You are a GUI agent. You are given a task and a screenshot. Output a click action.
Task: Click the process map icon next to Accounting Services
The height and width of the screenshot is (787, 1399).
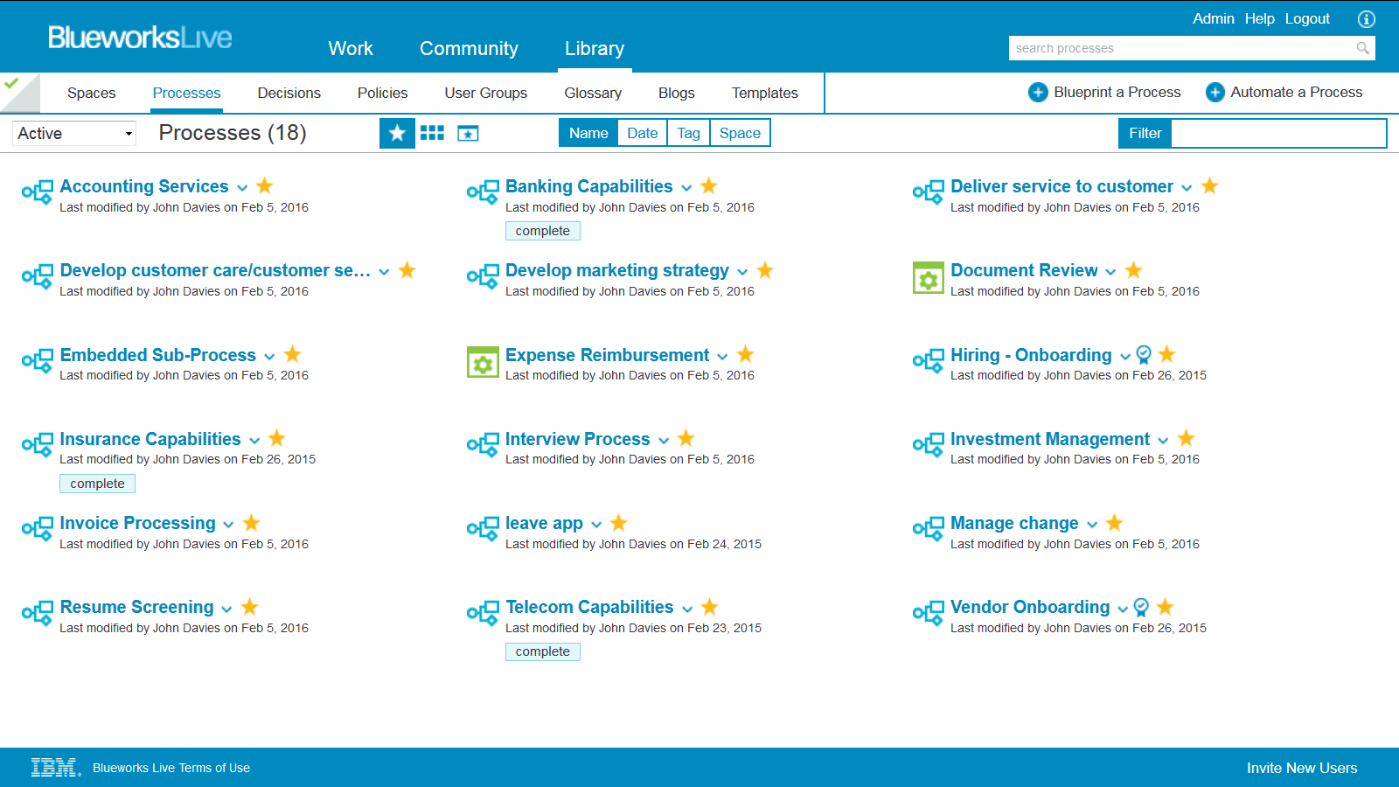pyautogui.click(x=37, y=192)
